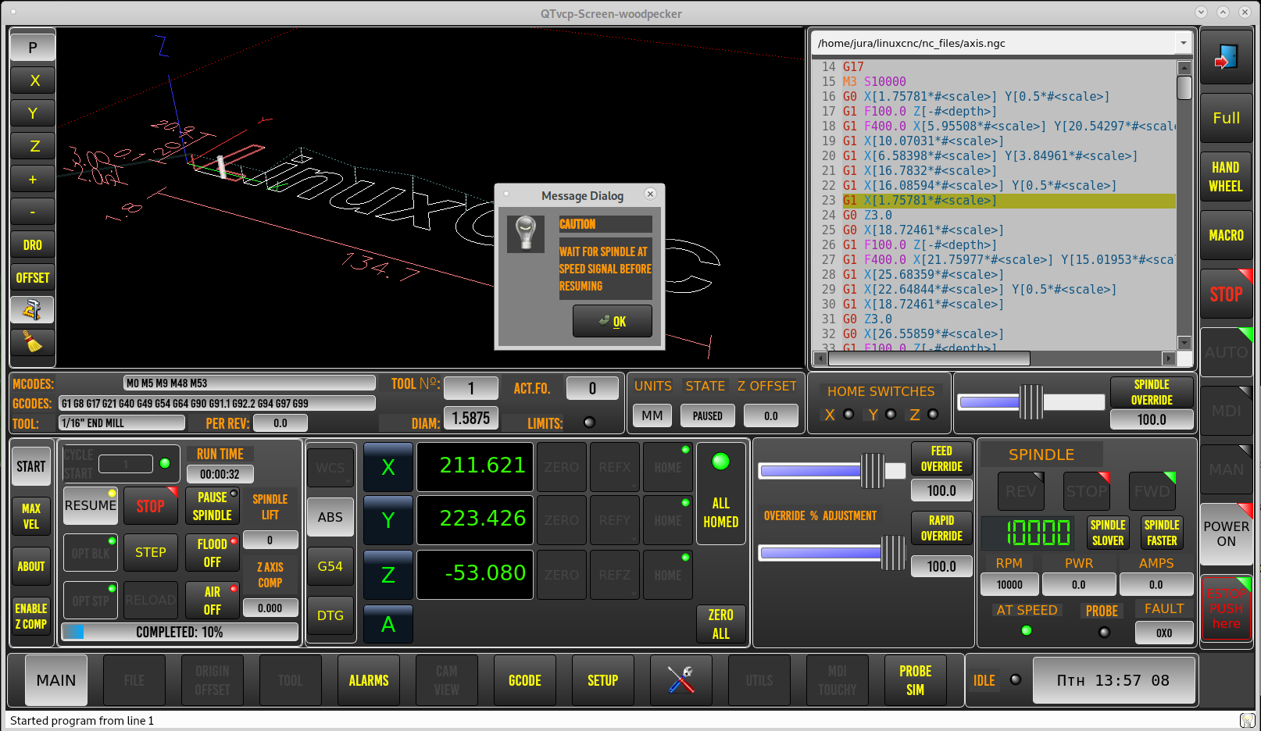Open the PROBE SIM tab

coord(916,680)
